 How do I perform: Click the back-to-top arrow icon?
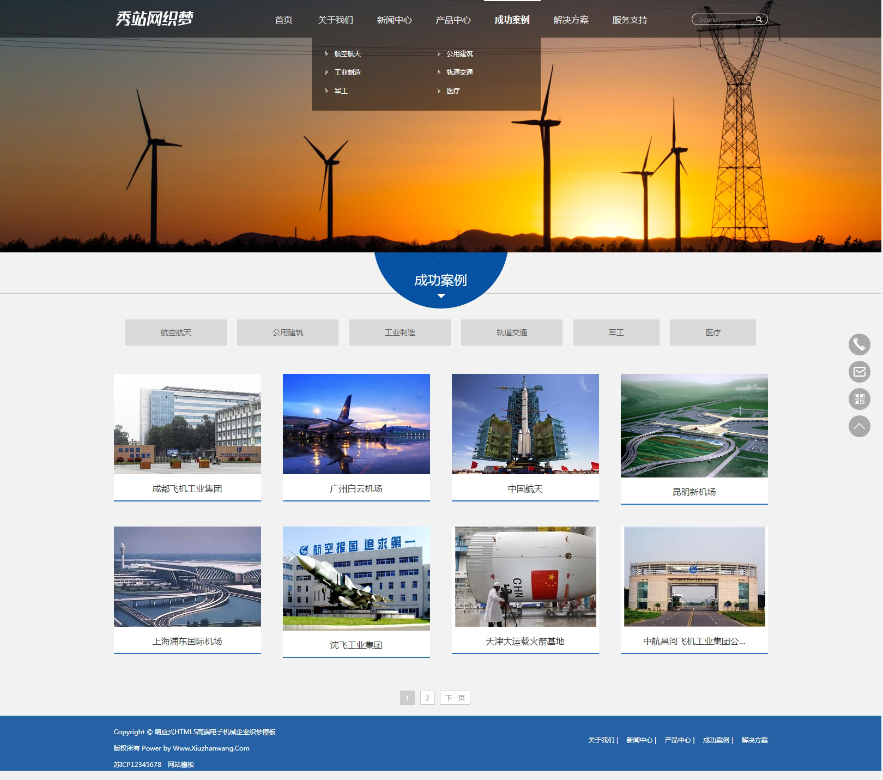click(x=859, y=426)
